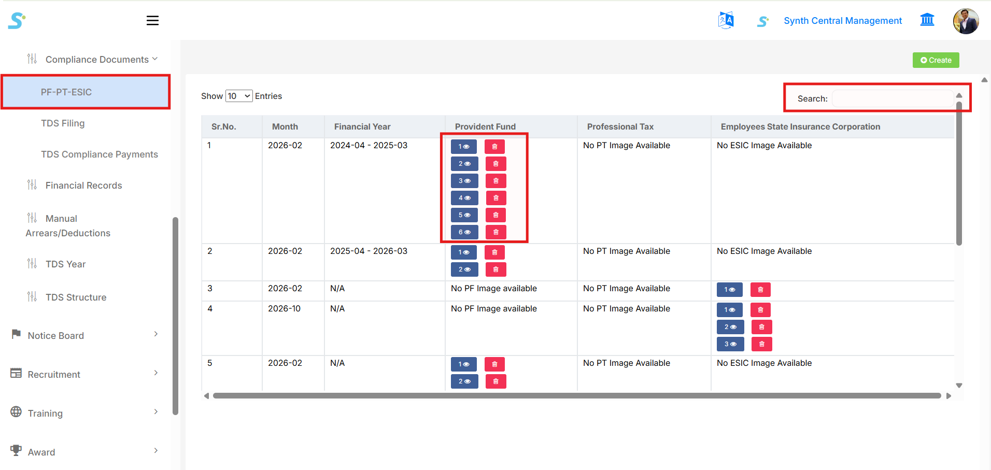
Task: View Provident Fund image 1 in row 1
Action: coord(463,147)
